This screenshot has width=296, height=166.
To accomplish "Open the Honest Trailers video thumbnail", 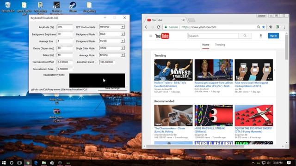I will coord(173,70).
